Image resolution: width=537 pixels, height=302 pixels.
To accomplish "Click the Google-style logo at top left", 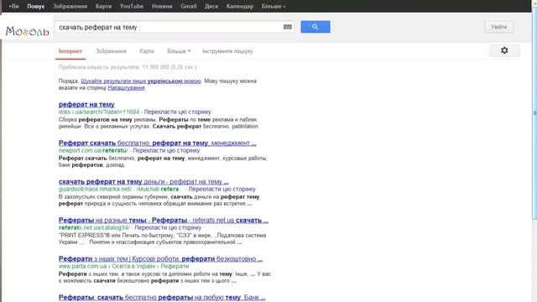I will click(27, 32).
